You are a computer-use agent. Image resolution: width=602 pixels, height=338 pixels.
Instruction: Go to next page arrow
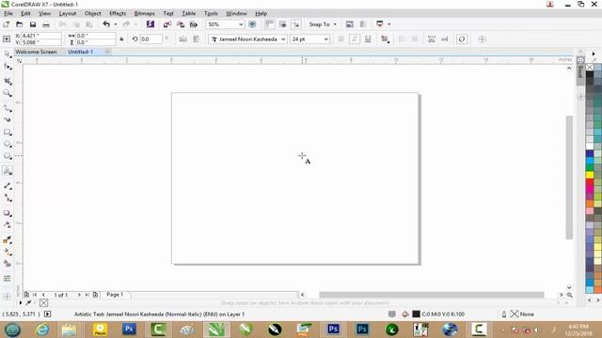[x=79, y=295]
